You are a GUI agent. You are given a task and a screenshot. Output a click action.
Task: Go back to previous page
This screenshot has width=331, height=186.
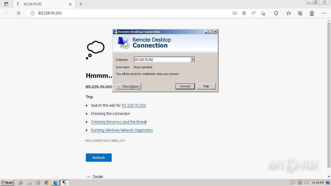pos(7,13)
